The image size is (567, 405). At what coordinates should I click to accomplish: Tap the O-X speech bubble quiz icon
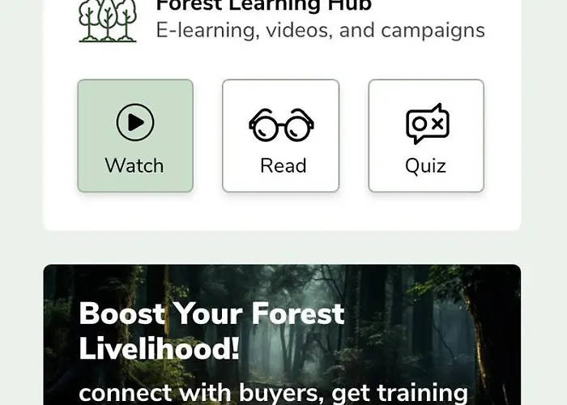(x=428, y=124)
